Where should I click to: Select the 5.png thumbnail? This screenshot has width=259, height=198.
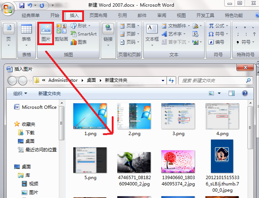click(90, 160)
